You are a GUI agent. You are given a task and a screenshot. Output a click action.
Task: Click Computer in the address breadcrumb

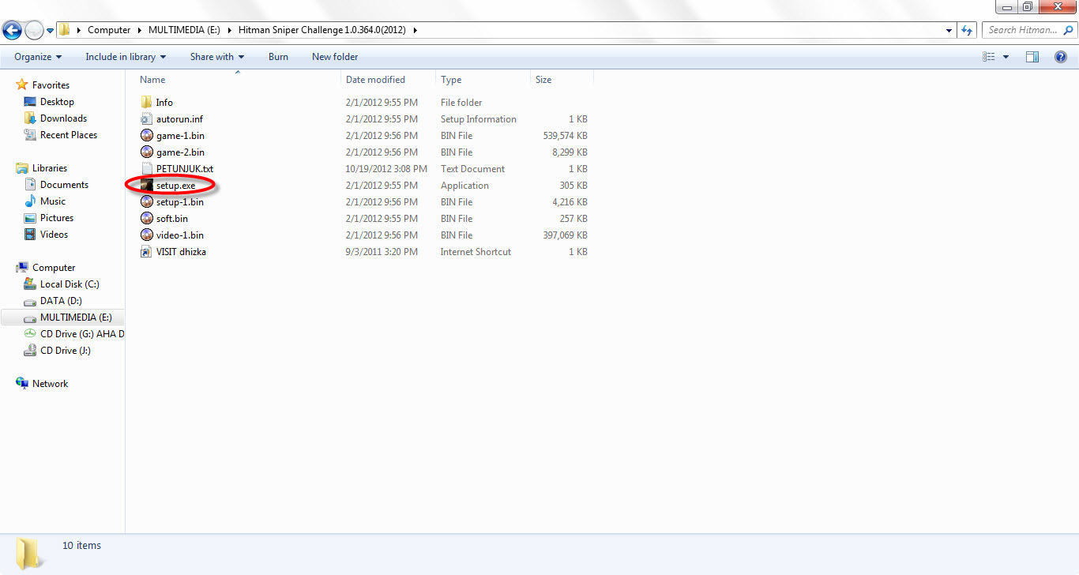tap(109, 30)
